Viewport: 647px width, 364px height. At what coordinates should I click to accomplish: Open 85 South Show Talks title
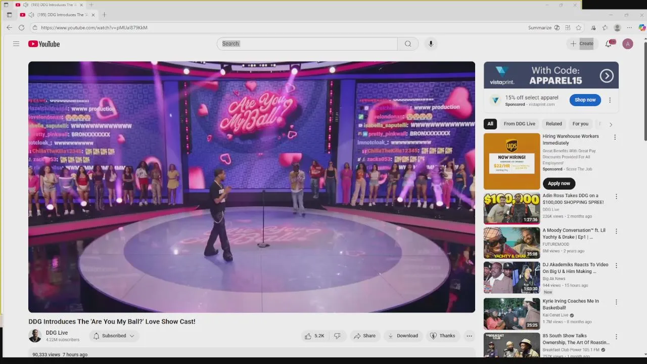click(576, 339)
